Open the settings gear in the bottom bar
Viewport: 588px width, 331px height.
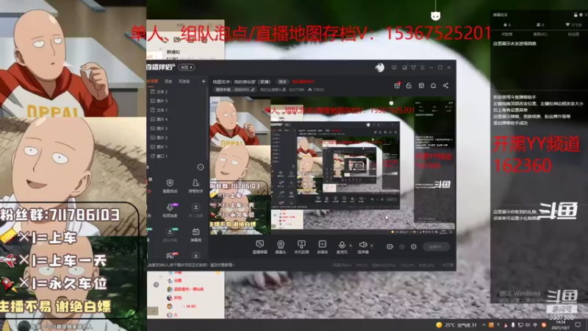coord(414,246)
